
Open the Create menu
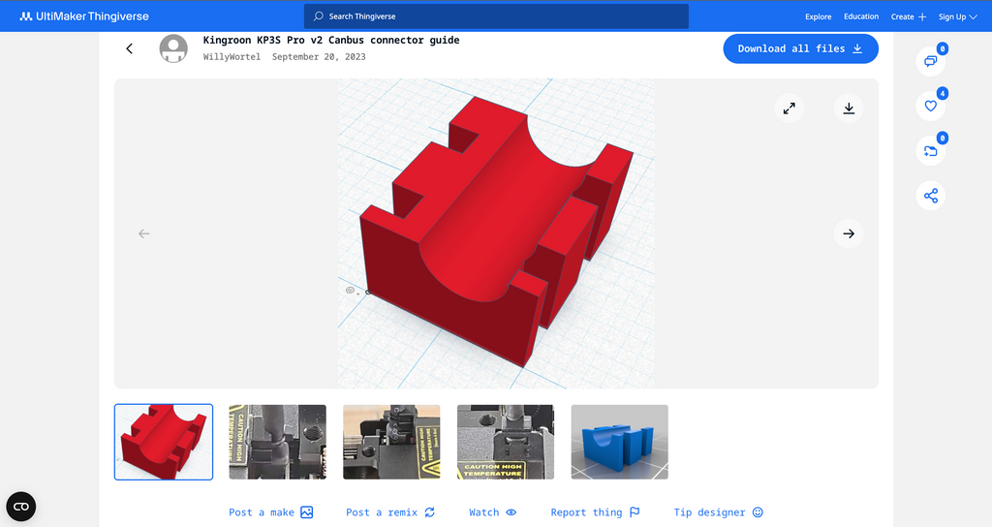tap(909, 16)
